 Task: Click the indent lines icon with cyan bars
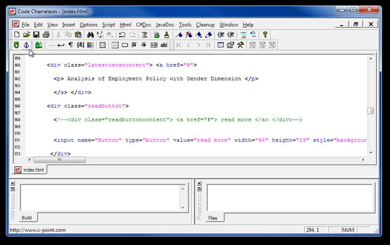coord(243,35)
